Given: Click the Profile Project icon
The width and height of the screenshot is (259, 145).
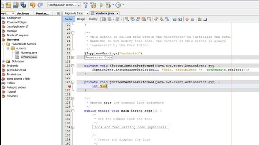Looking at the screenshot, I should [118, 5].
